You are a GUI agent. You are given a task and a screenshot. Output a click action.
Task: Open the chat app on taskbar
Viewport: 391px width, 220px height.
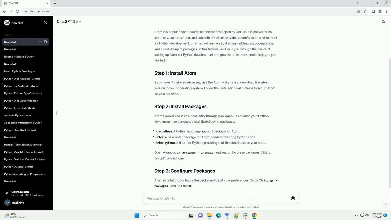point(200,215)
